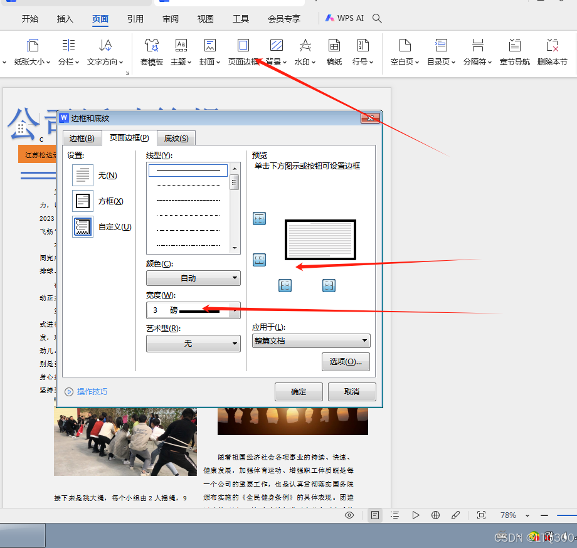Expand the 78% zoom level dropdown
Viewport: 577px width, 548px height.
point(527,515)
